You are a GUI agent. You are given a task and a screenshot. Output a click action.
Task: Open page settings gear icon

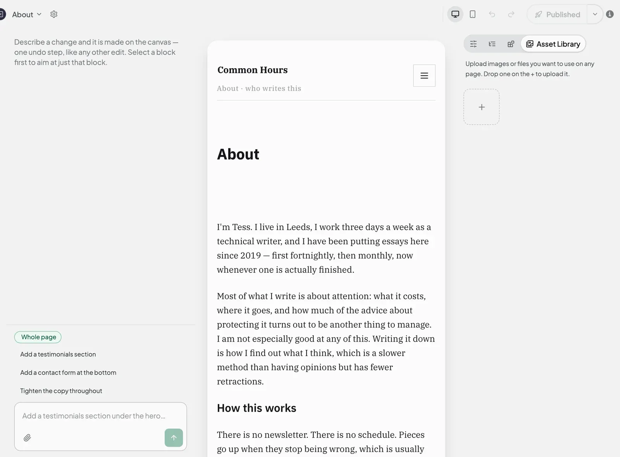54,14
